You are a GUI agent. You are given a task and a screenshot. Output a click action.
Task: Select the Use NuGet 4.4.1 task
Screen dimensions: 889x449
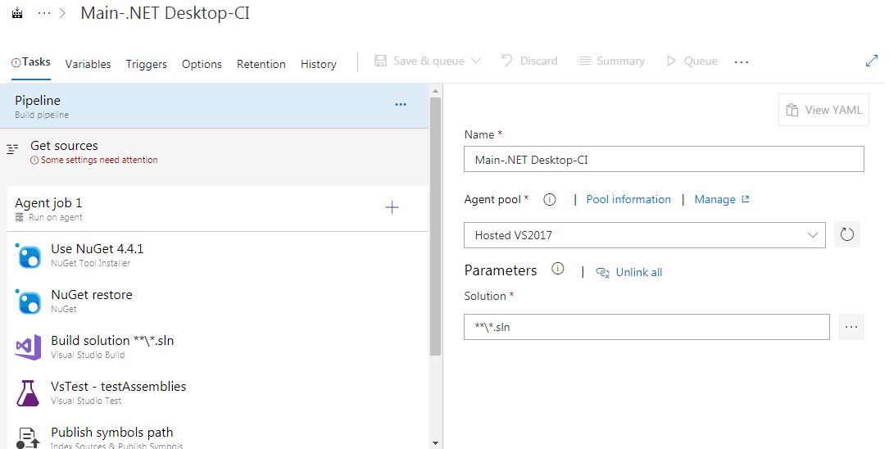pos(218,255)
